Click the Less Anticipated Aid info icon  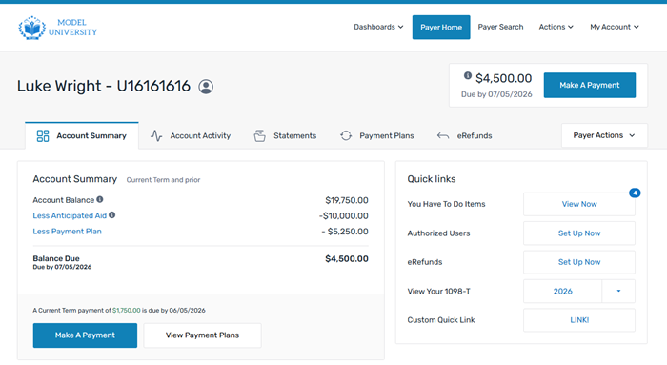pos(111,215)
